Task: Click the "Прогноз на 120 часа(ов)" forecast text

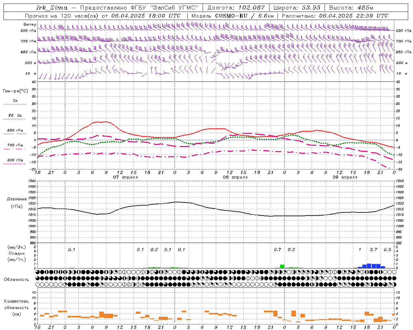Action: pyautogui.click(x=62, y=16)
